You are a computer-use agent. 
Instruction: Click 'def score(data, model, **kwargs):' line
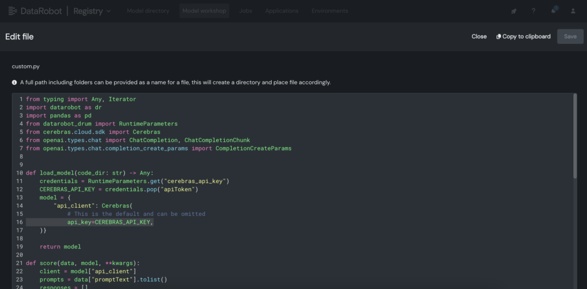[83, 263]
